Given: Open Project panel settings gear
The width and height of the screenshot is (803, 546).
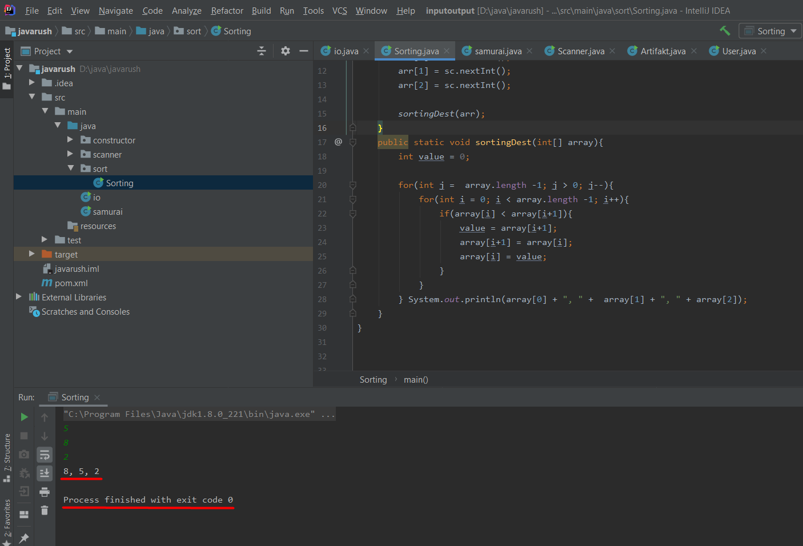Looking at the screenshot, I should [x=286, y=51].
